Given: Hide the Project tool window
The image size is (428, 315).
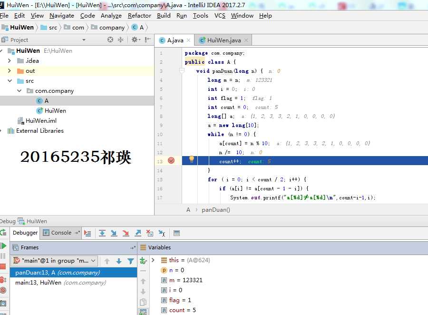Looking at the screenshot, I should pos(148,39).
